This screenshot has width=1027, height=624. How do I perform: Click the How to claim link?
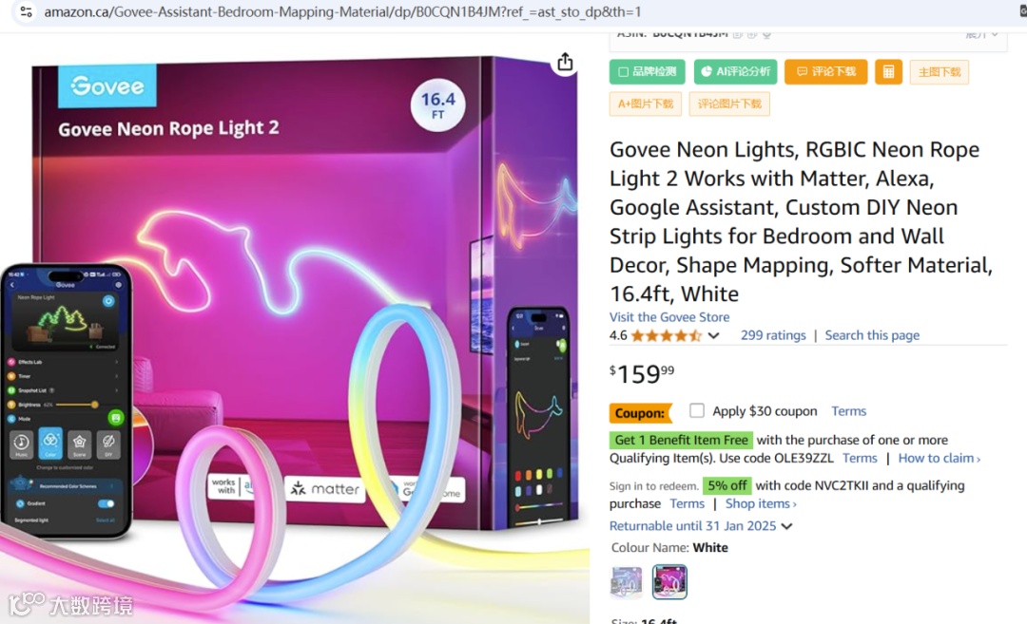940,459
